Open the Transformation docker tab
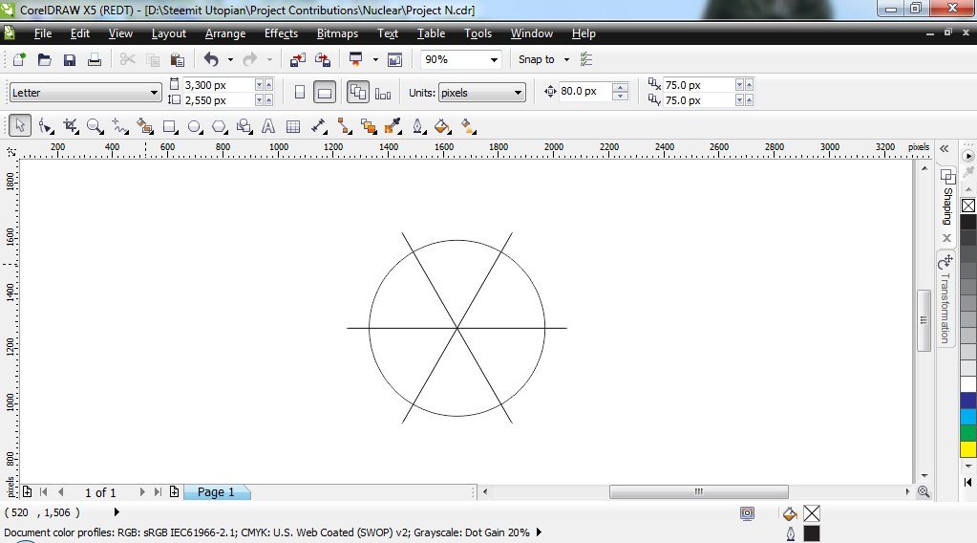This screenshot has height=543, width=977. point(945,299)
